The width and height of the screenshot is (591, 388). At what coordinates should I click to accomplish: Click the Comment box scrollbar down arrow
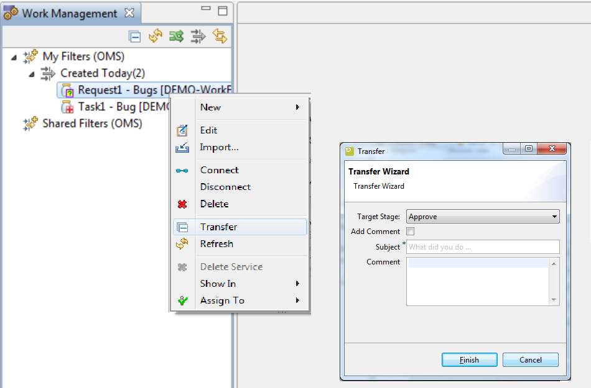[554, 300]
